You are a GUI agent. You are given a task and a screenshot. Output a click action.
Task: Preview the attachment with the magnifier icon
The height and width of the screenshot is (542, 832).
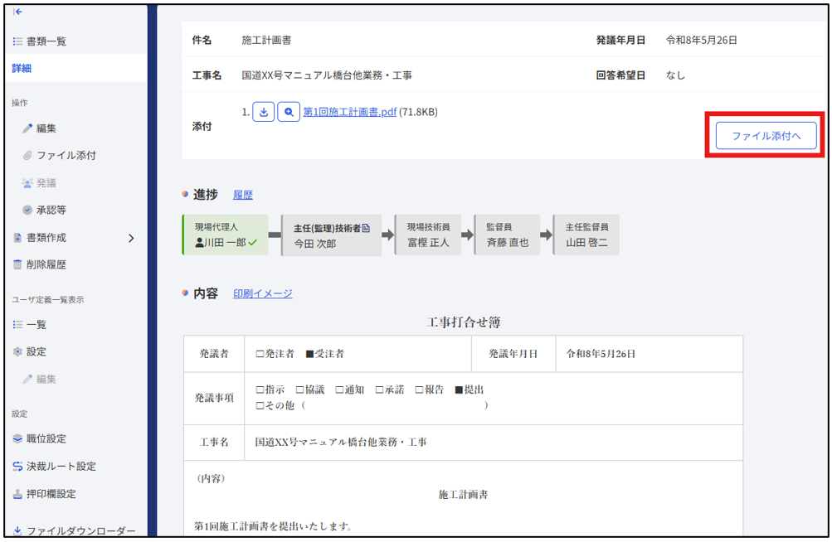289,112
